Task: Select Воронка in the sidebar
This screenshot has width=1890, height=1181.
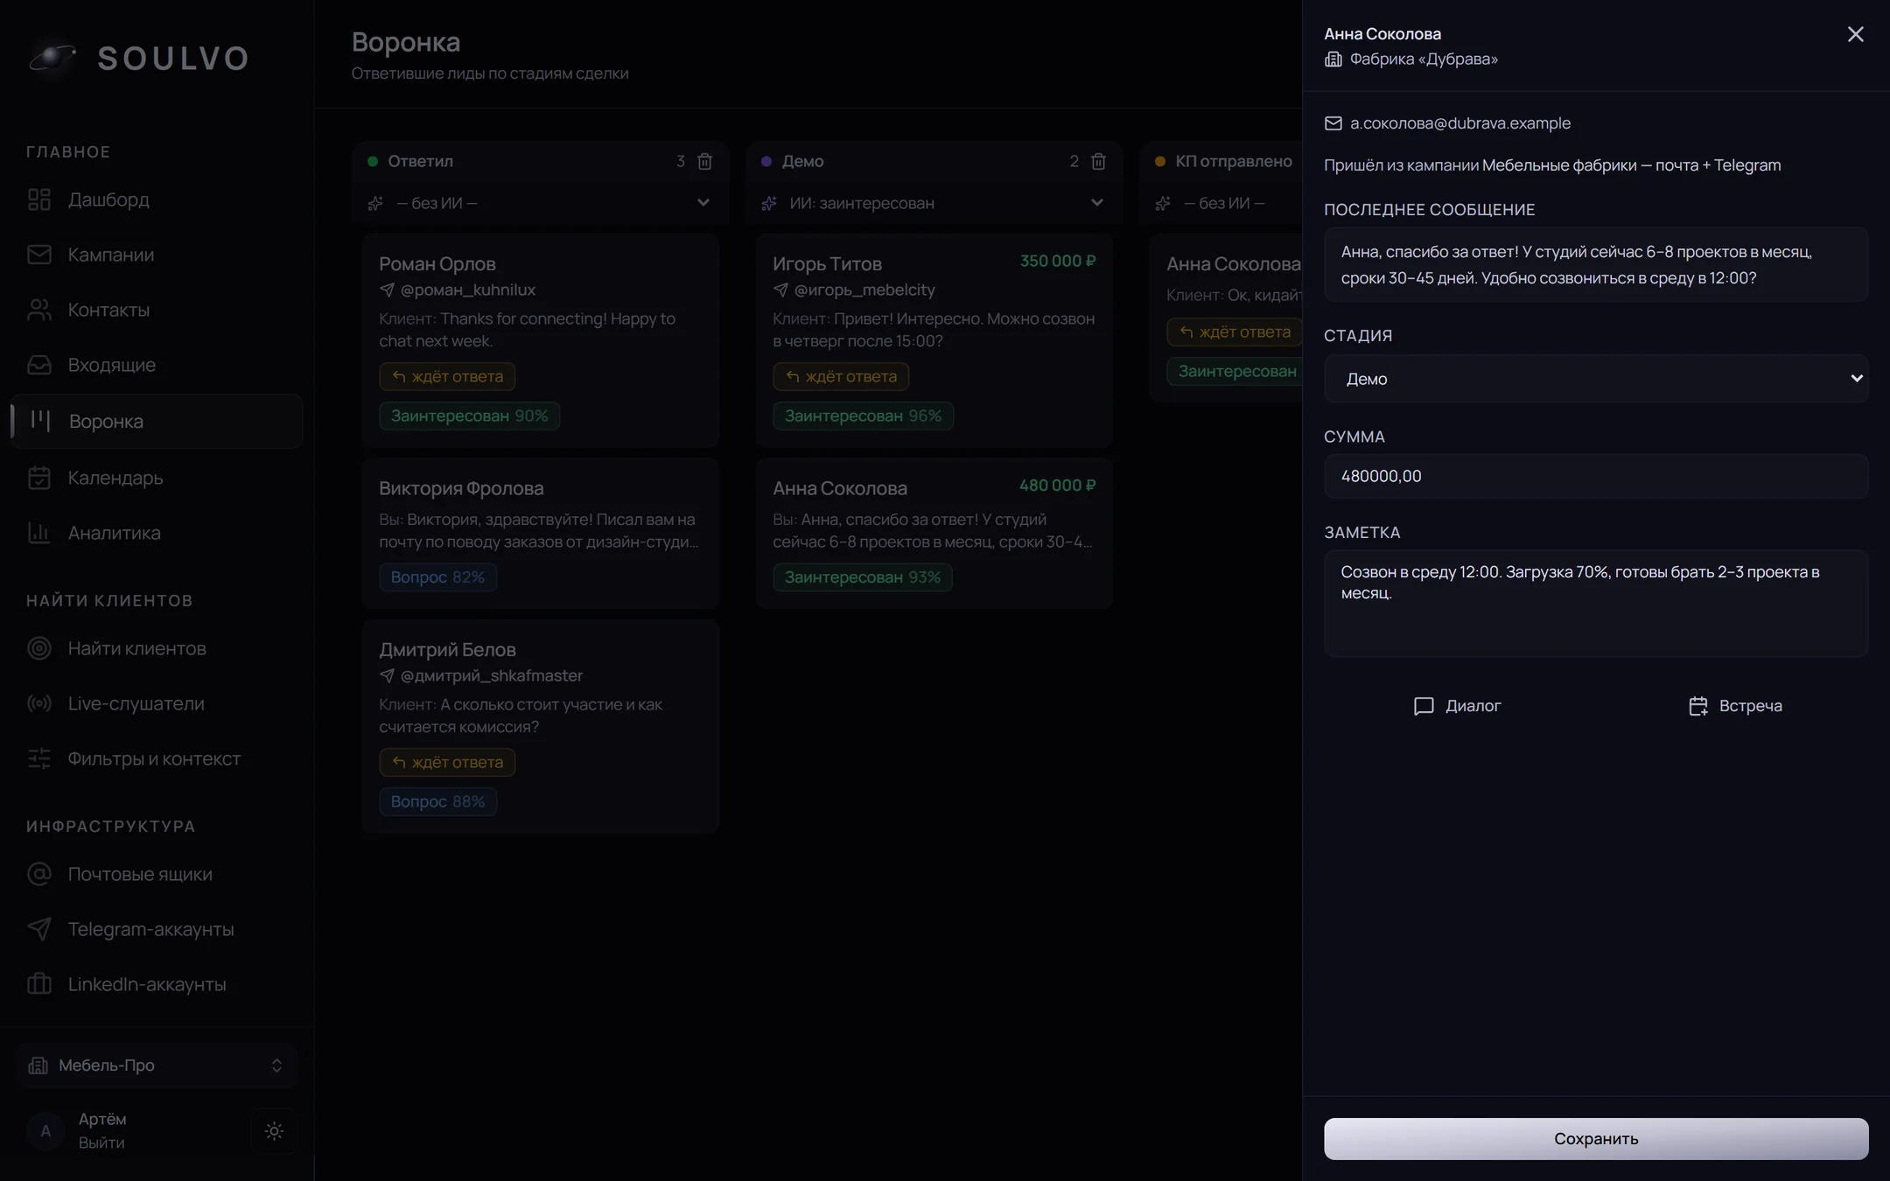Action: 157,421
